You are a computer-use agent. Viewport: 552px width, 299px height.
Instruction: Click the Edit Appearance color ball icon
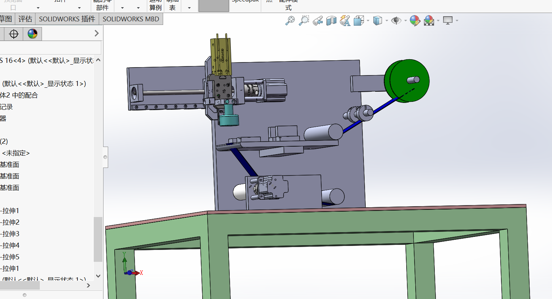point(415,21)
